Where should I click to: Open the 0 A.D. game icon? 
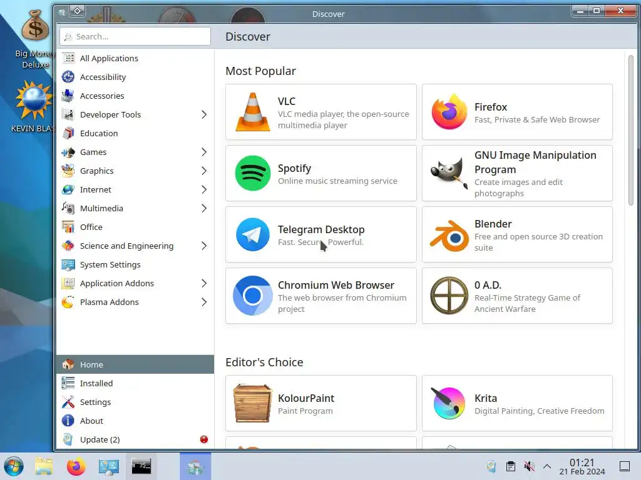click(449, 296)
